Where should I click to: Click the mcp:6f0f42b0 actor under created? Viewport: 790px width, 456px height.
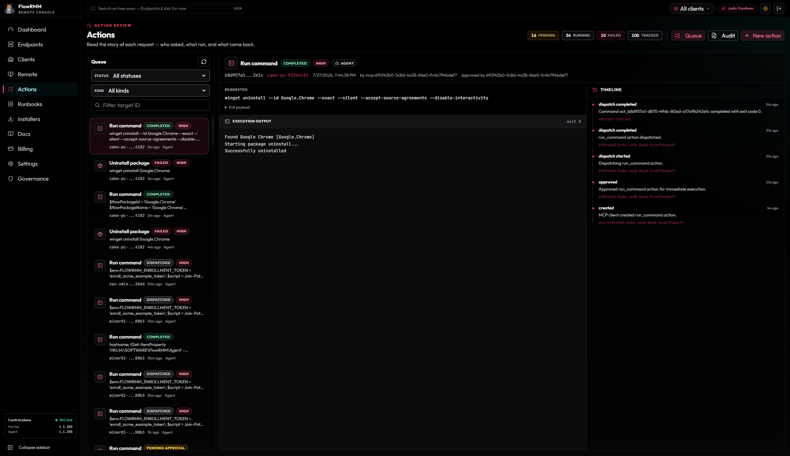[641, 223]
